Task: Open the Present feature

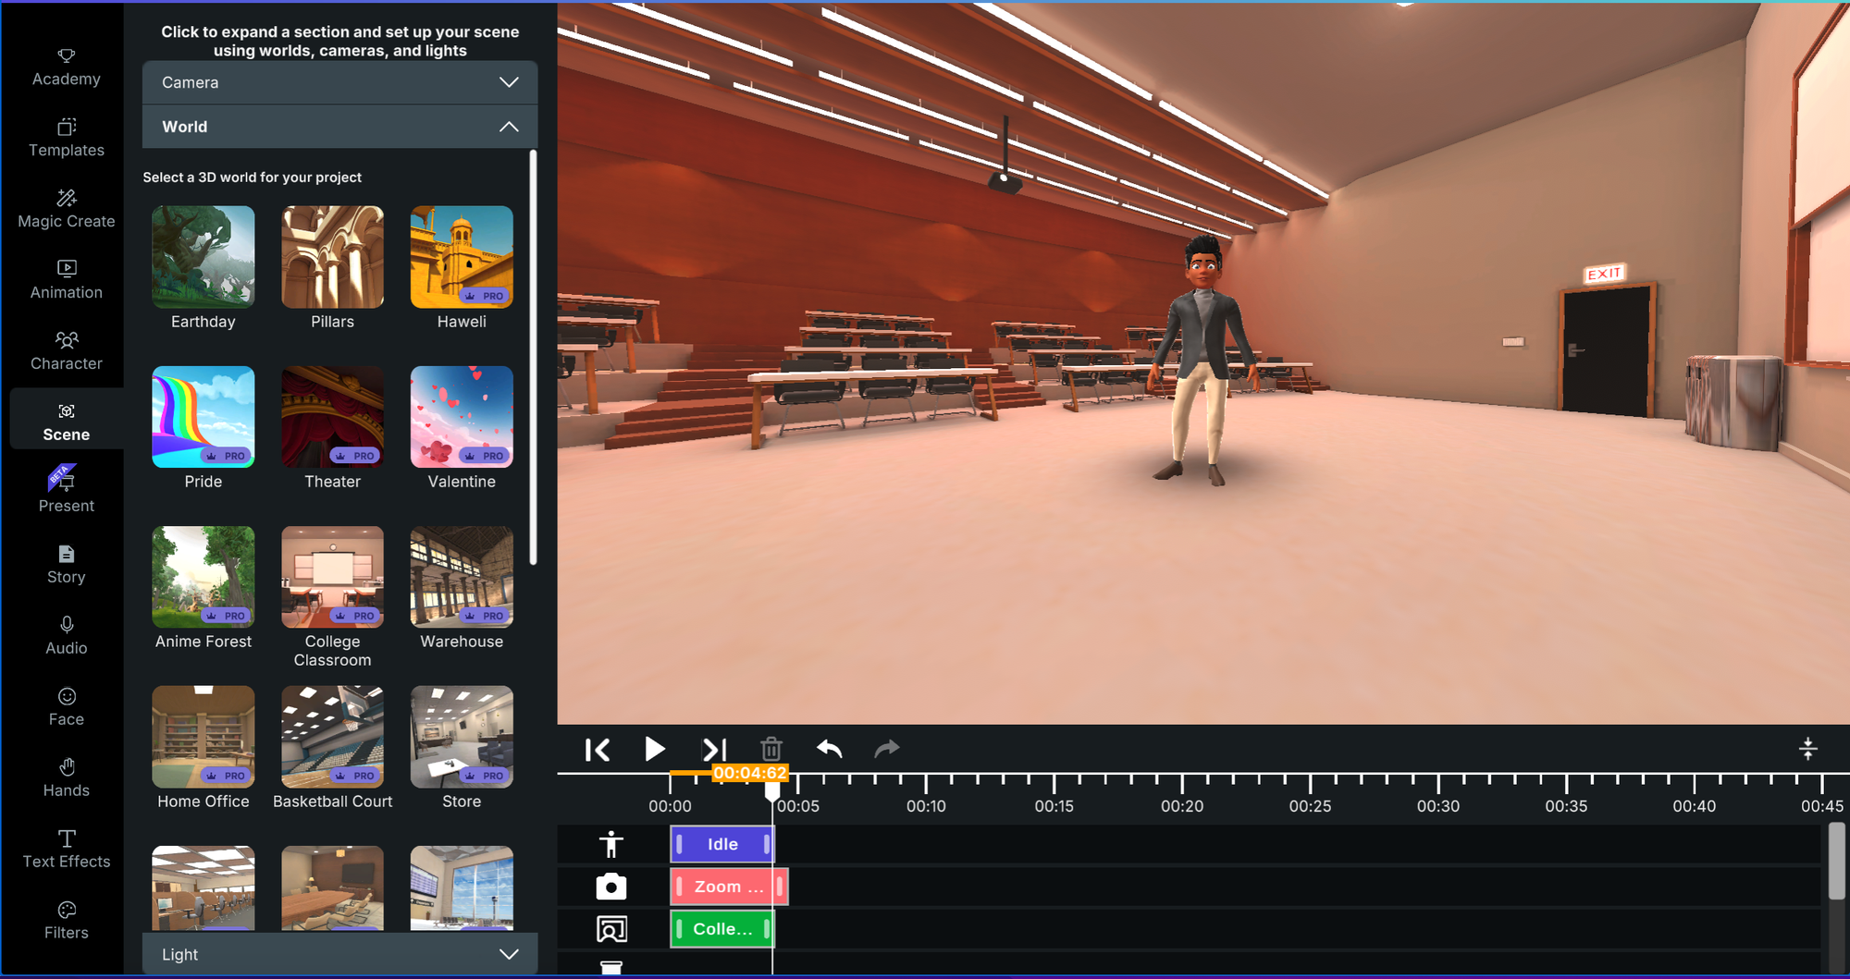Action: [66, 493]
